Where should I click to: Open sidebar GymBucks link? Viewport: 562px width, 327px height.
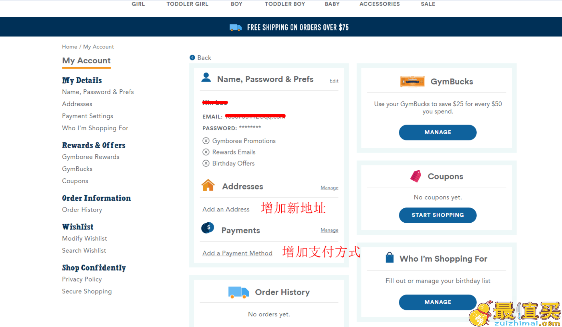pyautogui.click(x=77, y=169)
